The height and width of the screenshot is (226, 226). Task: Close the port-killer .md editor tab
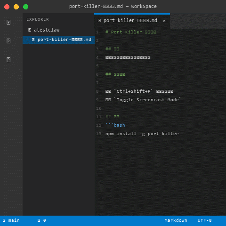click(164, 21)
